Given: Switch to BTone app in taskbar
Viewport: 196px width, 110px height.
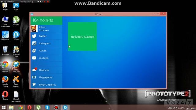Looking at the screenshot, I should tap(65, 107).
